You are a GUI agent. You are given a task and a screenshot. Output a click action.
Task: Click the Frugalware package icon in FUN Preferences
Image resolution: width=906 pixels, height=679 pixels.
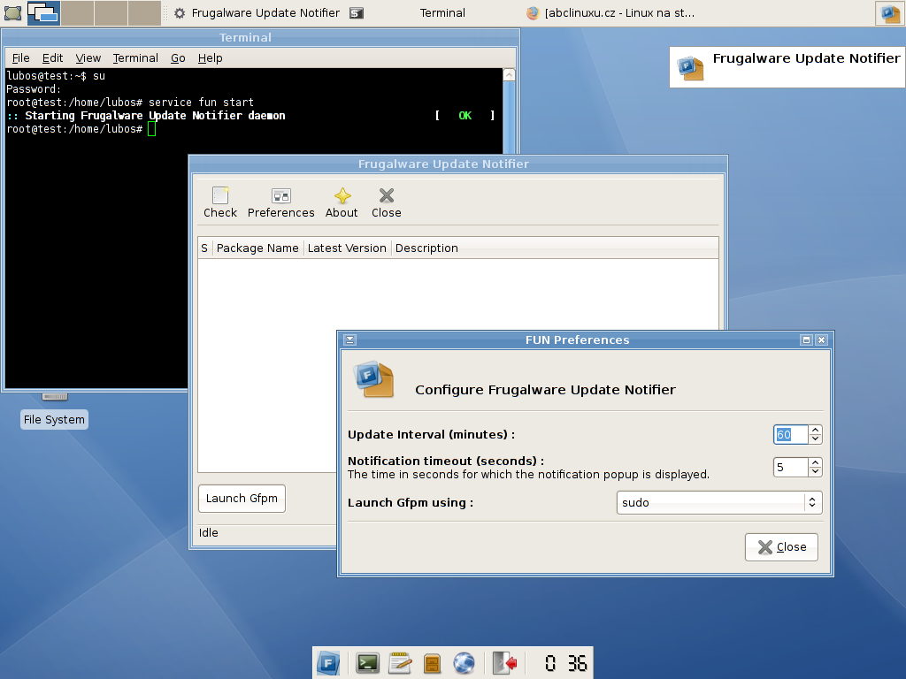click(x=374, y=379)
